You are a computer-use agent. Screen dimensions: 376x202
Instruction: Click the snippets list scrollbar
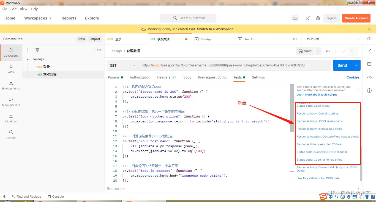tap(361, 164)
